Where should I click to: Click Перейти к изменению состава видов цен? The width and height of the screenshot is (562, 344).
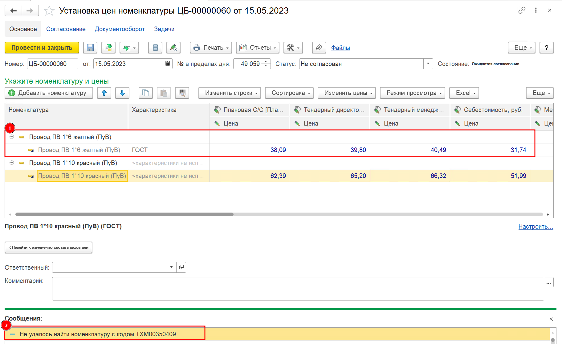click(48, 247)
